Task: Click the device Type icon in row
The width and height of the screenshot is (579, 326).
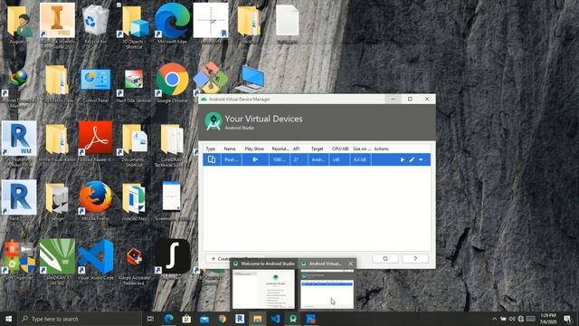Action: click(x=212, y=159)
